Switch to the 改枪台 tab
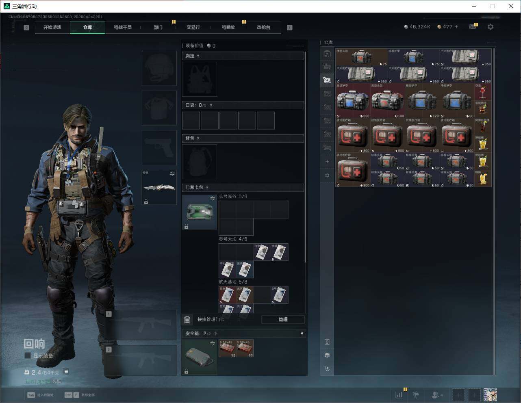The height and width of the screenshot is (403, 521). 263,27
